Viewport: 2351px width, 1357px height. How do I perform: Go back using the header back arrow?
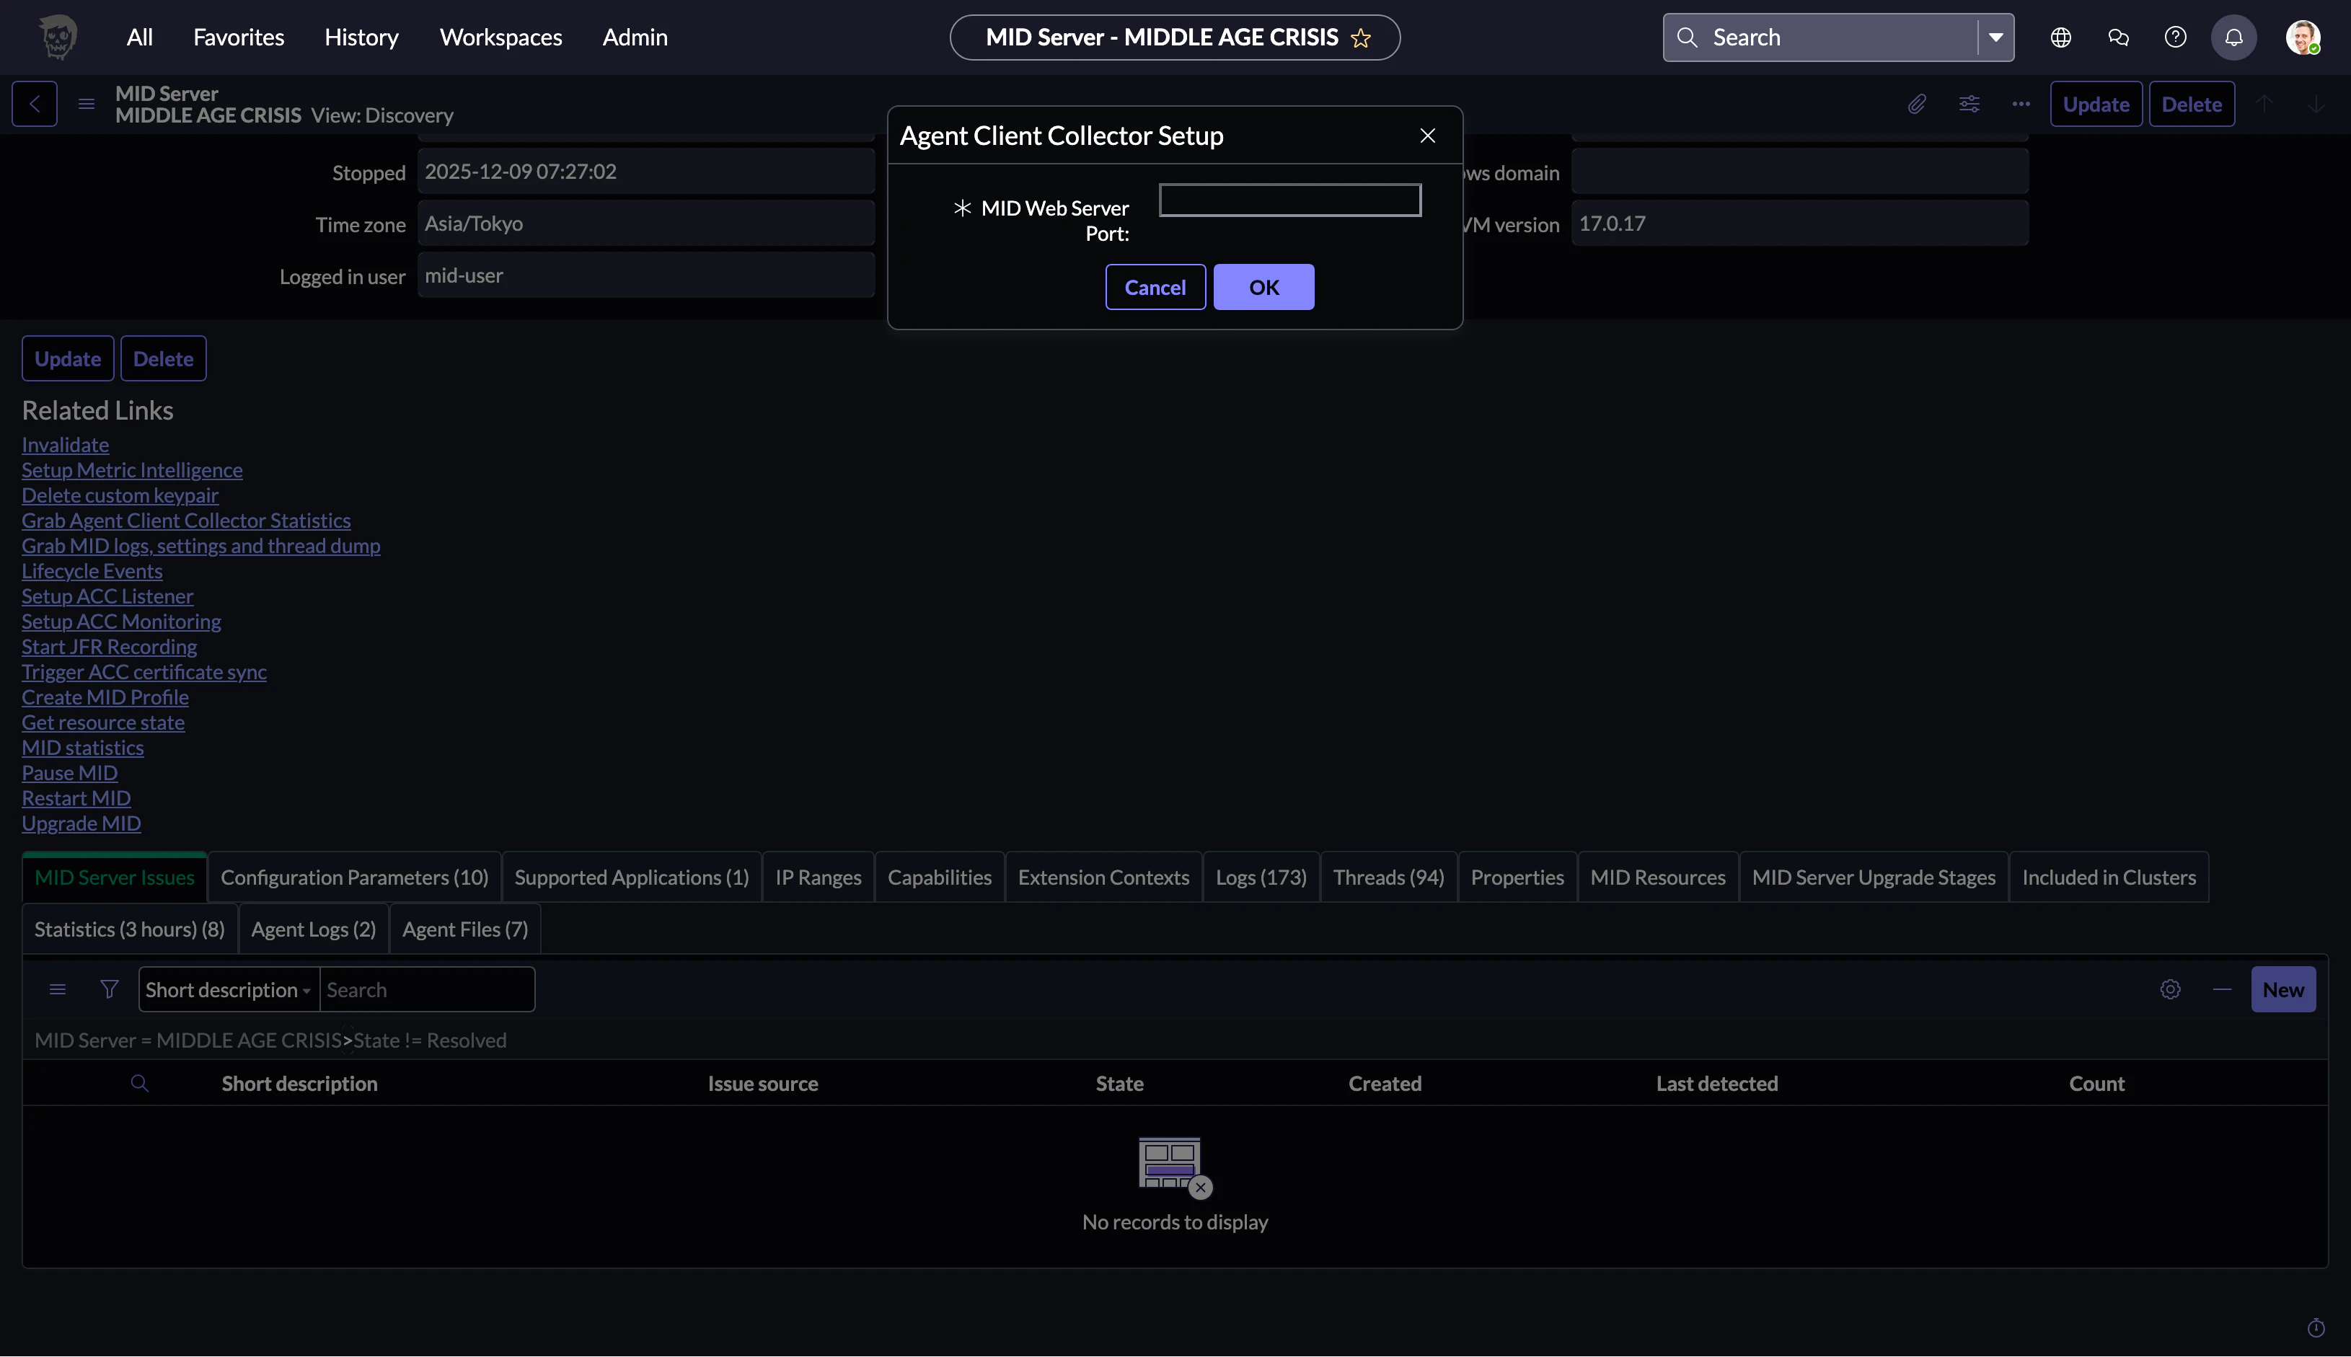(x=35, y=103)
